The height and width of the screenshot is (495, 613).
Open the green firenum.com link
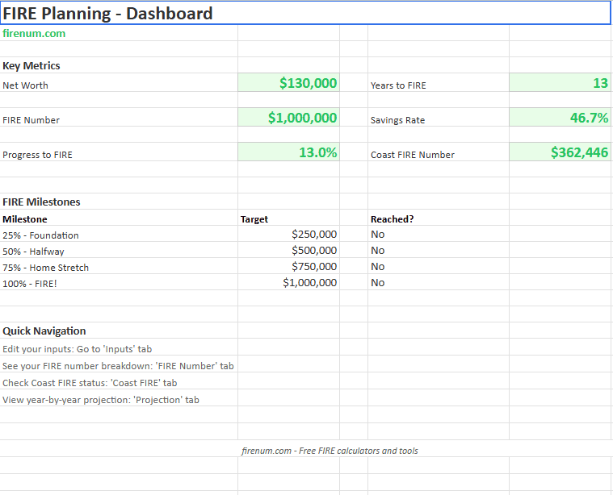click(34, 34)
